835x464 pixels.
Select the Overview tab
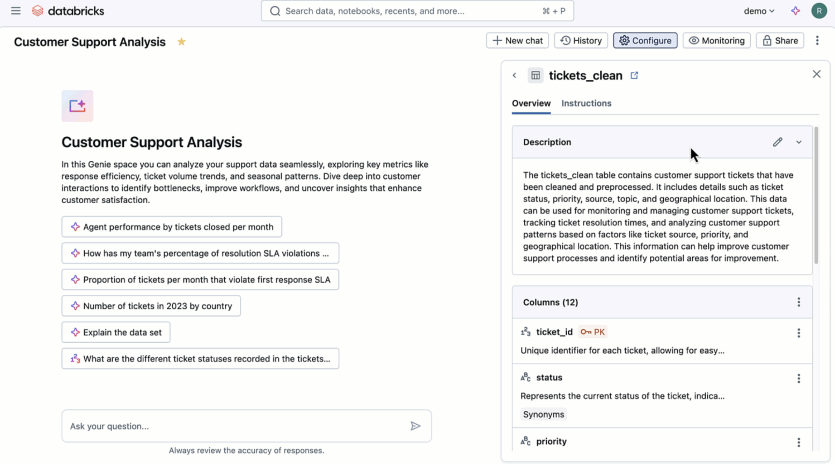(x=531, y=103)
